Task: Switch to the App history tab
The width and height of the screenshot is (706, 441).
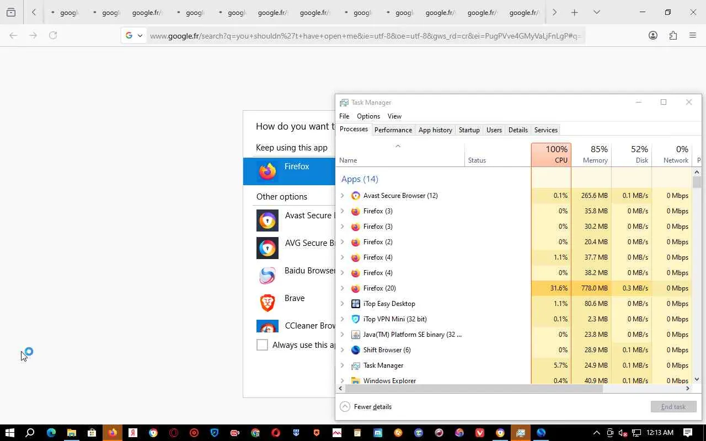Action: click(x=435, y=130)
